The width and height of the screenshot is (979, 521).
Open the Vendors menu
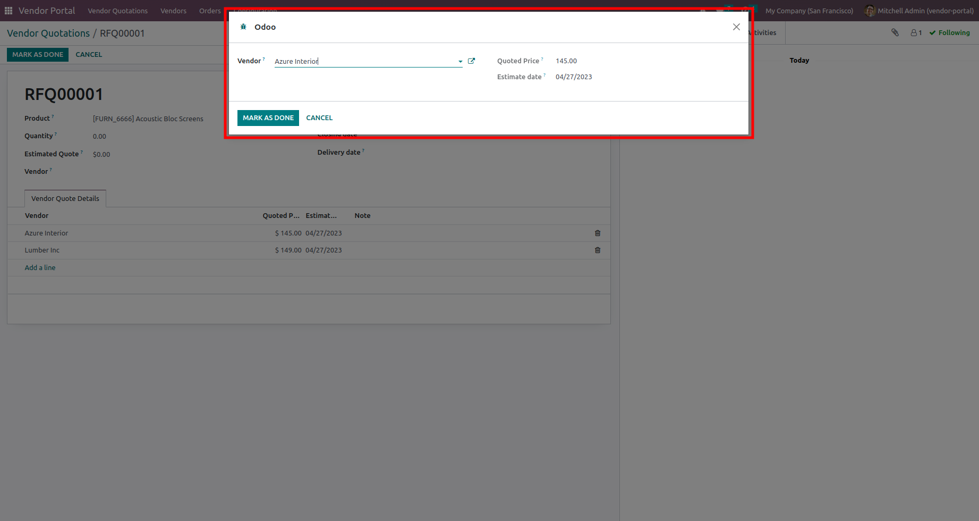click(173, 11)
